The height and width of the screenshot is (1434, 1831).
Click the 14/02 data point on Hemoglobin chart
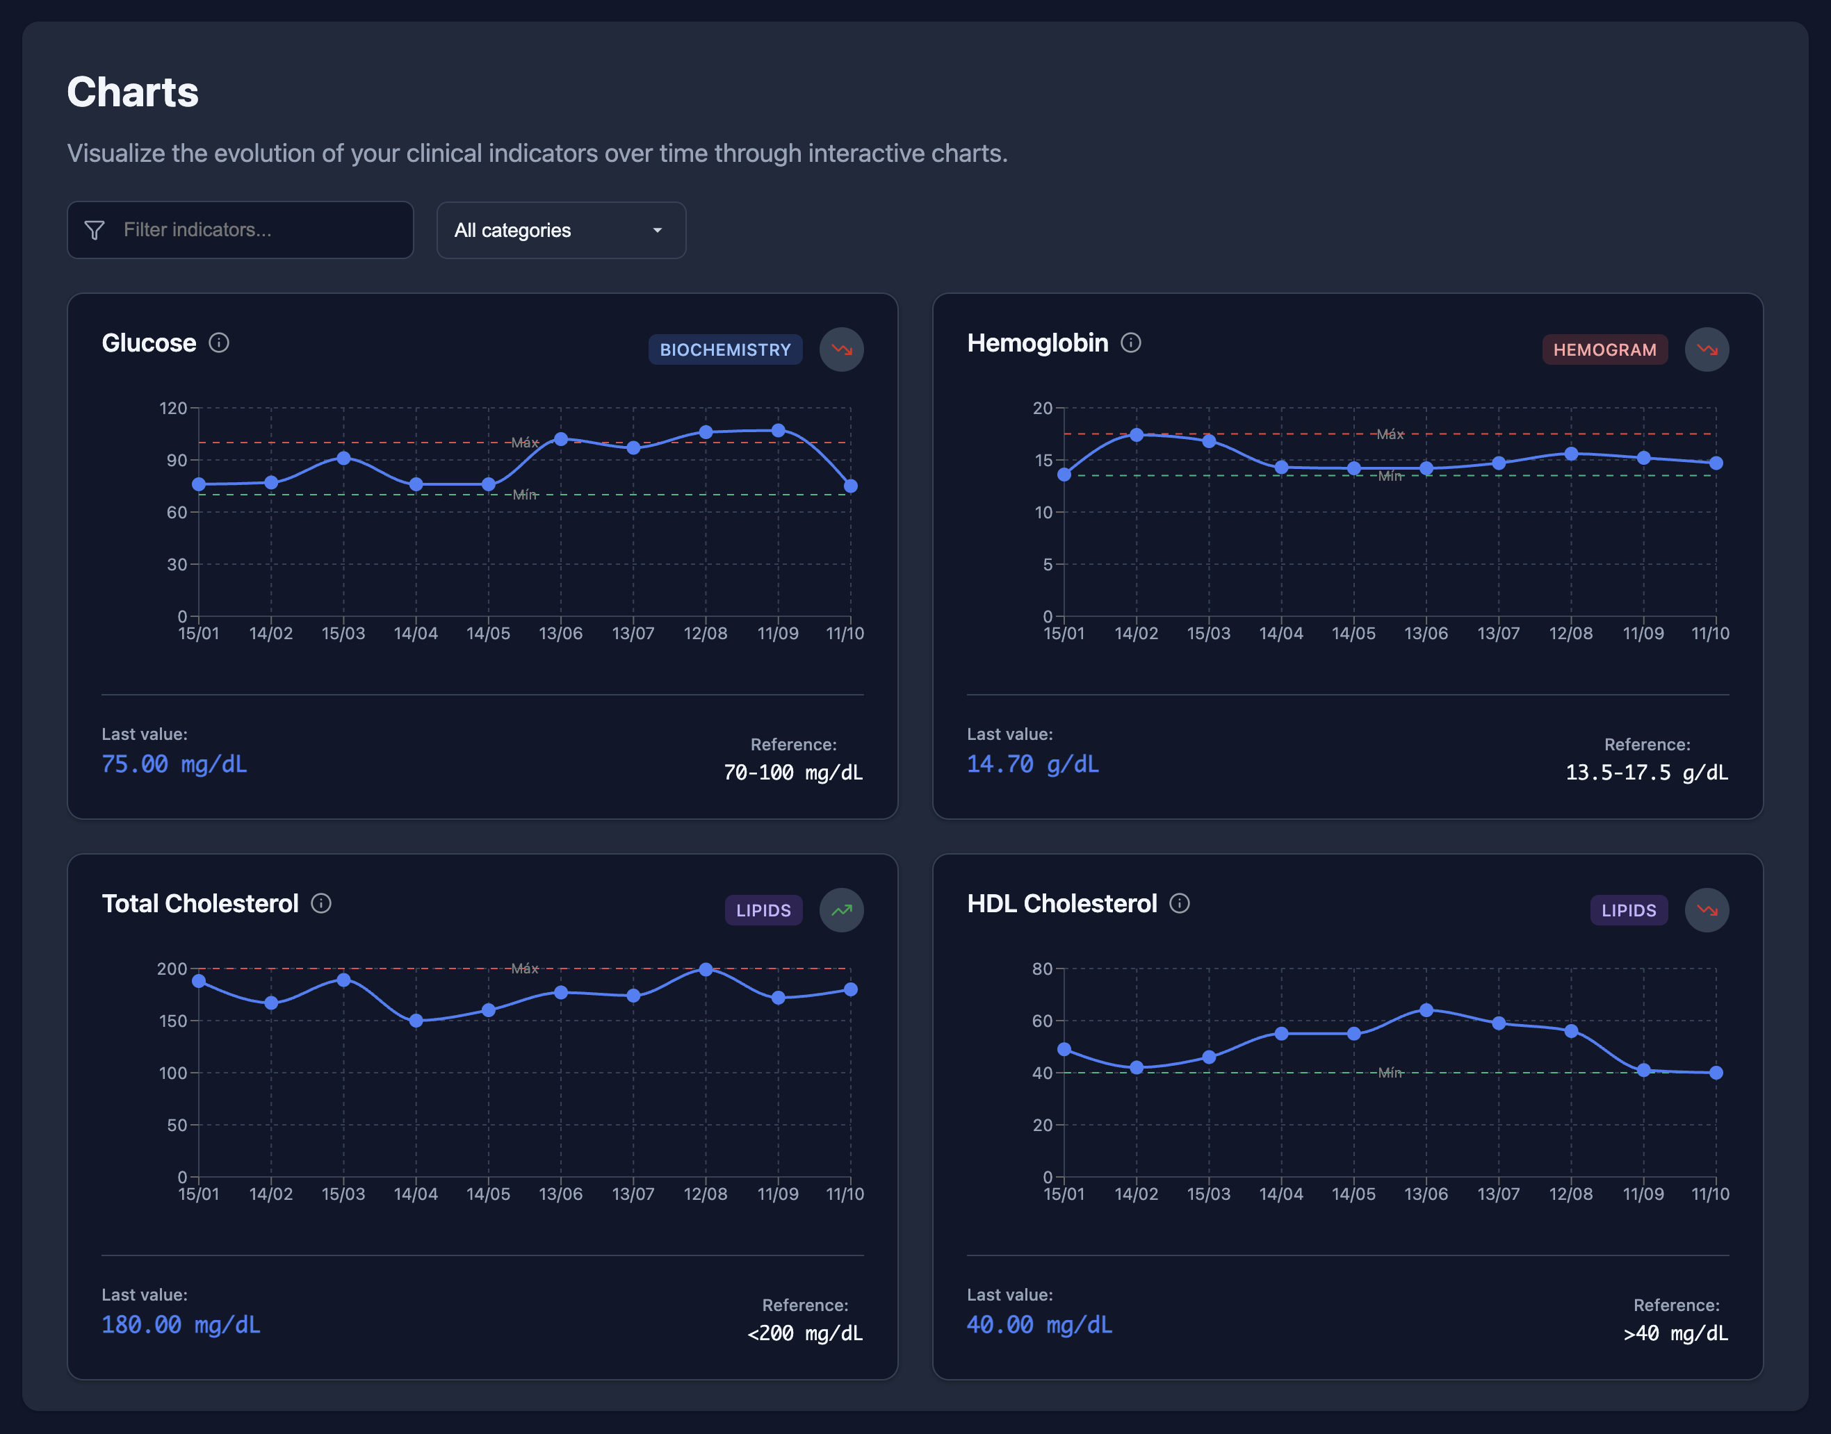pos(1138,435)
